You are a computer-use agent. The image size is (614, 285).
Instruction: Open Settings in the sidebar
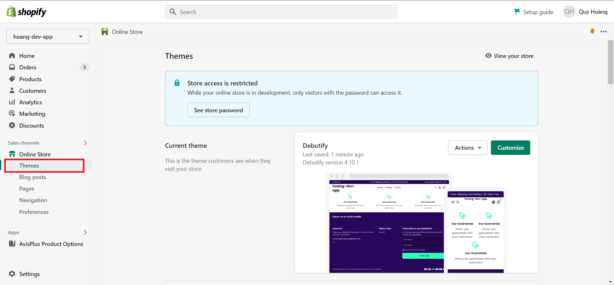point(29,274)
